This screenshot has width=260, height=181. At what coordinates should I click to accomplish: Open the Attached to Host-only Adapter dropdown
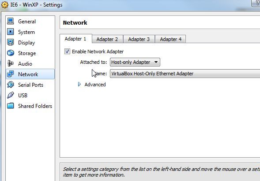pos(135,62)
